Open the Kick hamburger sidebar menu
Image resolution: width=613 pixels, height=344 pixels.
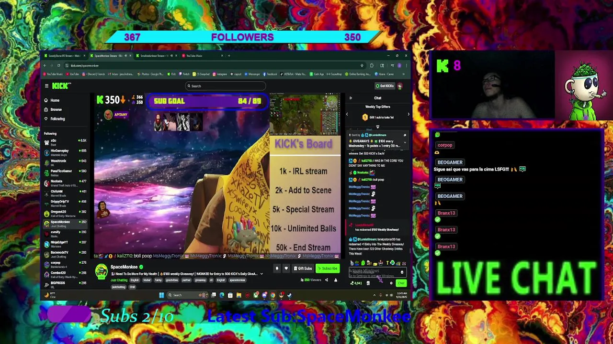46,86
